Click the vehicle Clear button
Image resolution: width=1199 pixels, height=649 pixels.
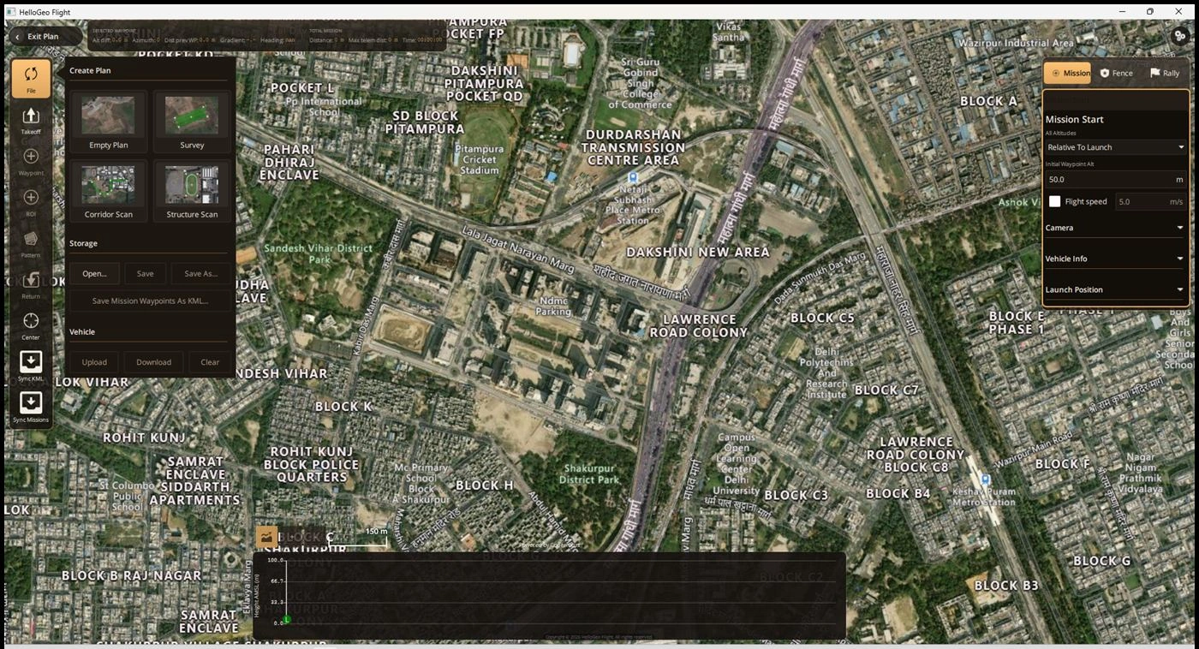(210, 362)
